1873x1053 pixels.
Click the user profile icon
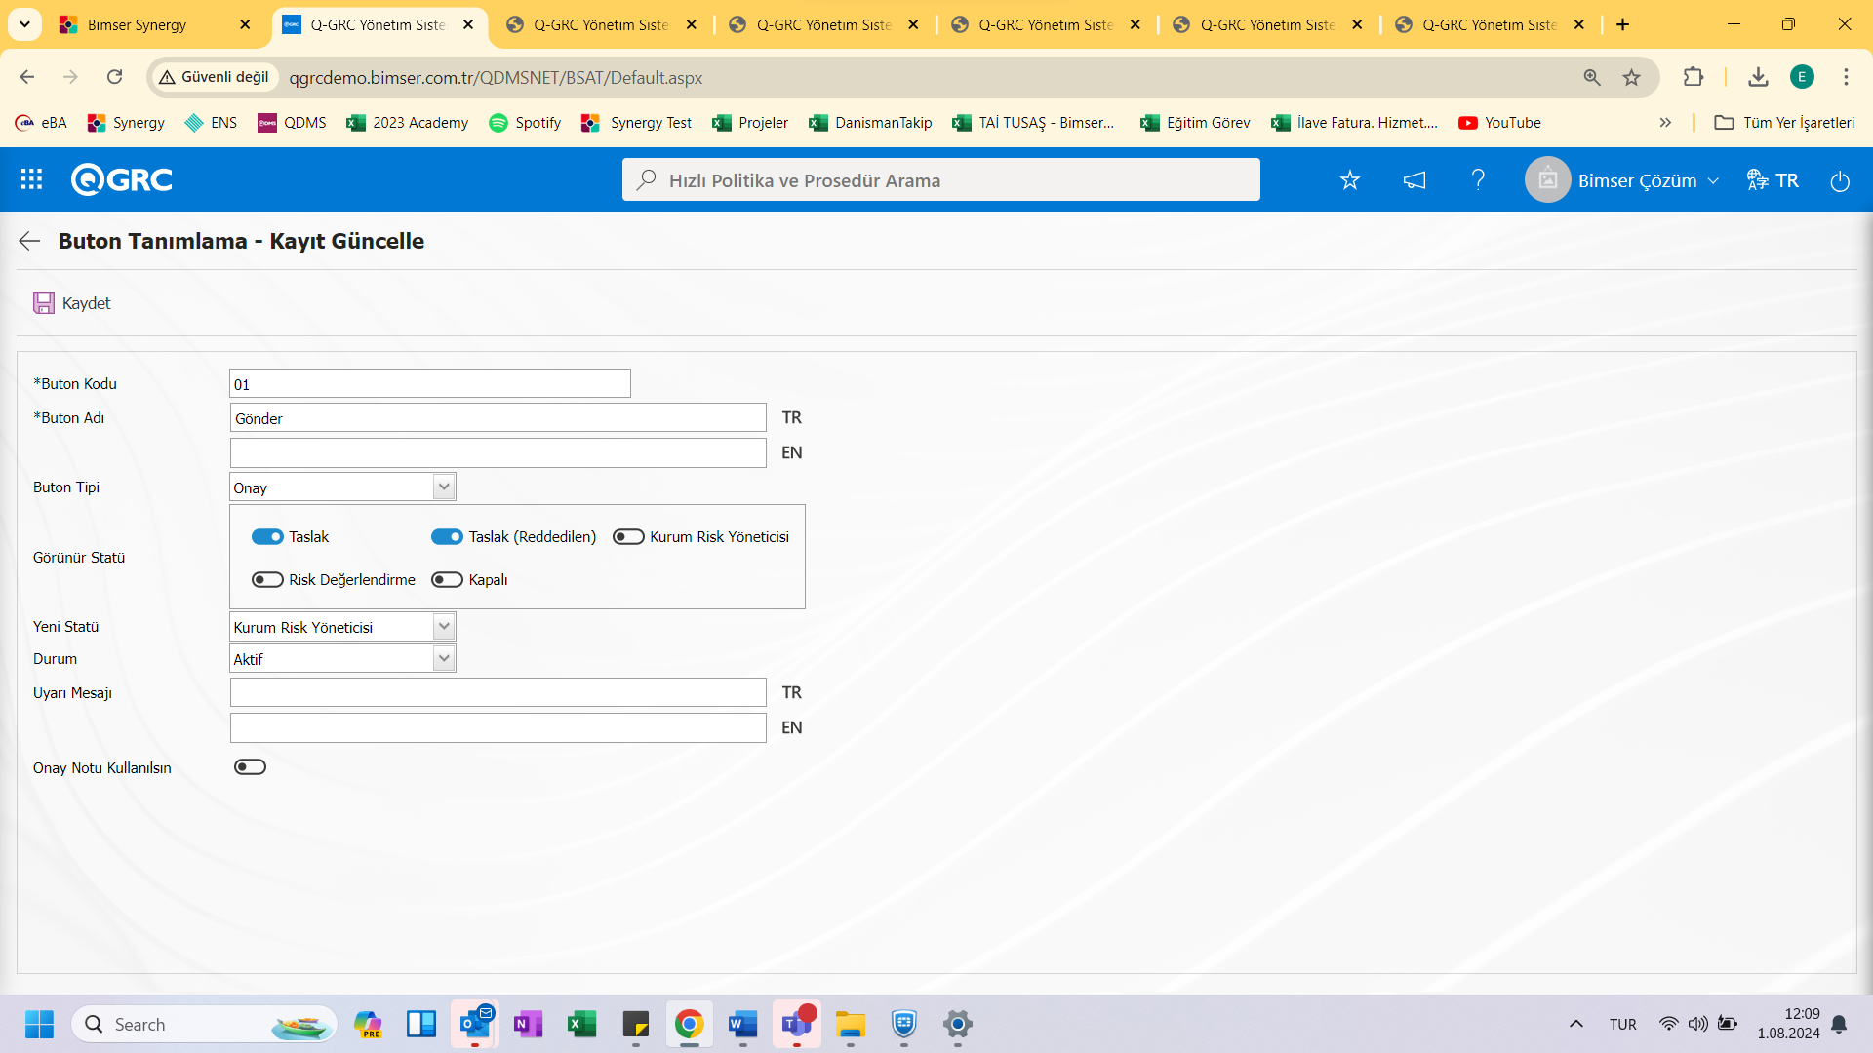tap(1549, 180)
